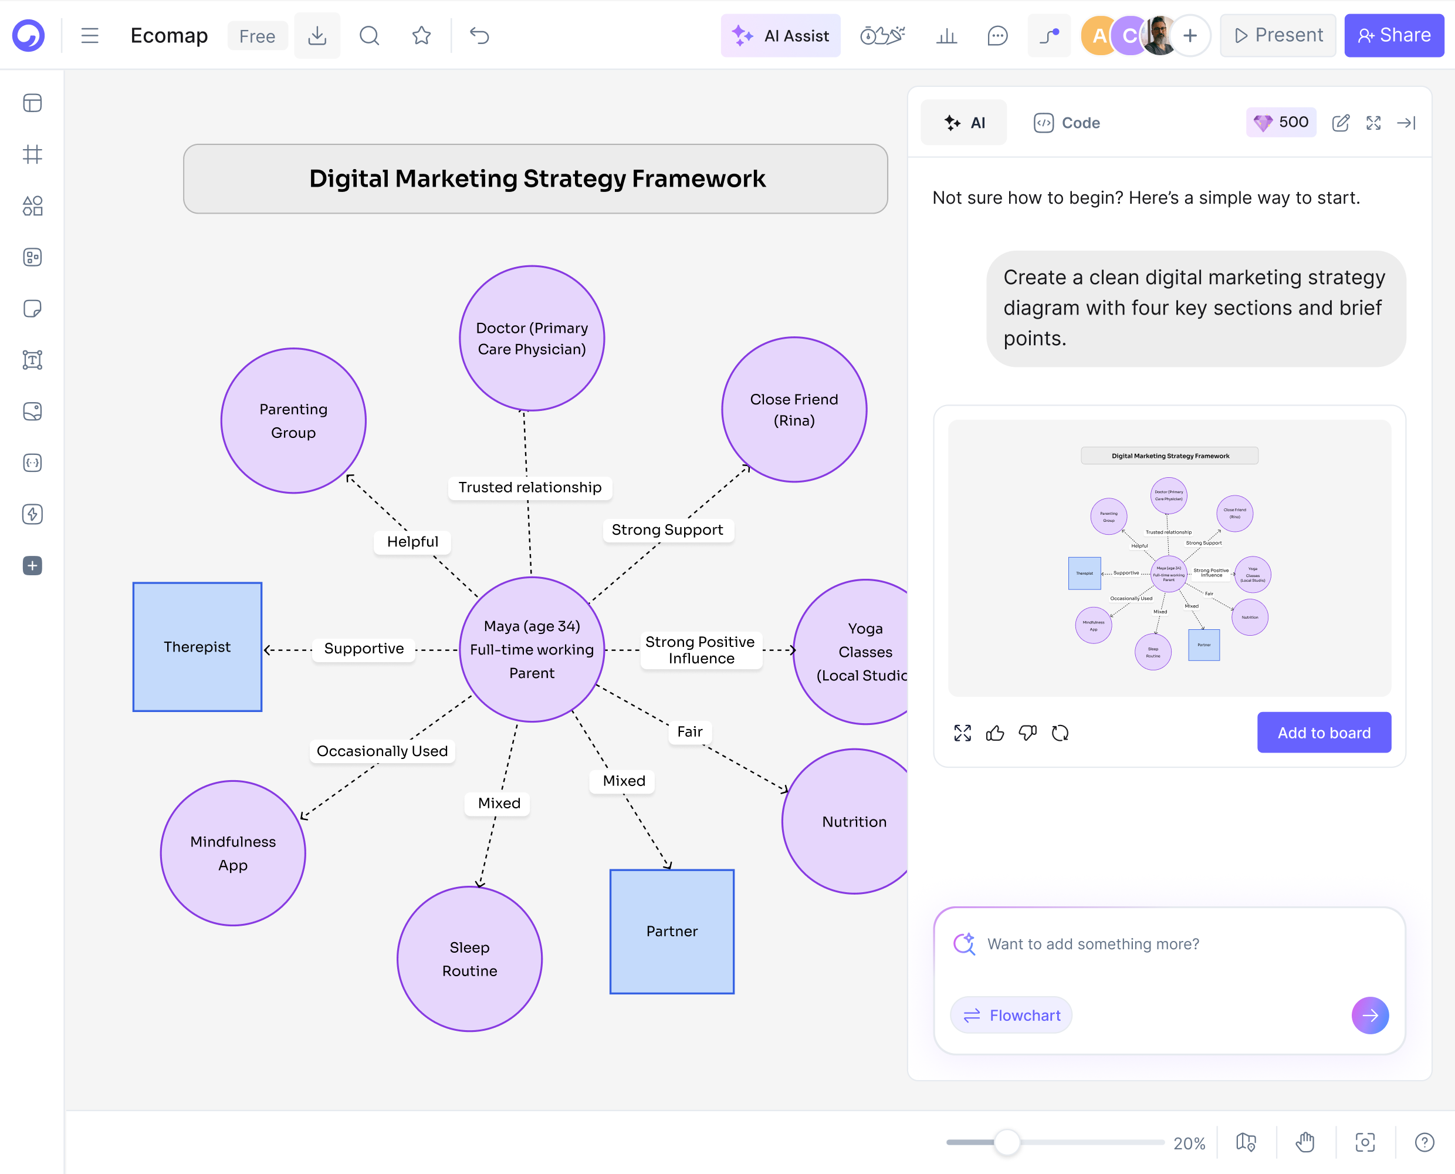Image resolution: width=1455 pixels, height=1174 pixels.
Task: Click the AI Assist button
Action: coord(780,35)
